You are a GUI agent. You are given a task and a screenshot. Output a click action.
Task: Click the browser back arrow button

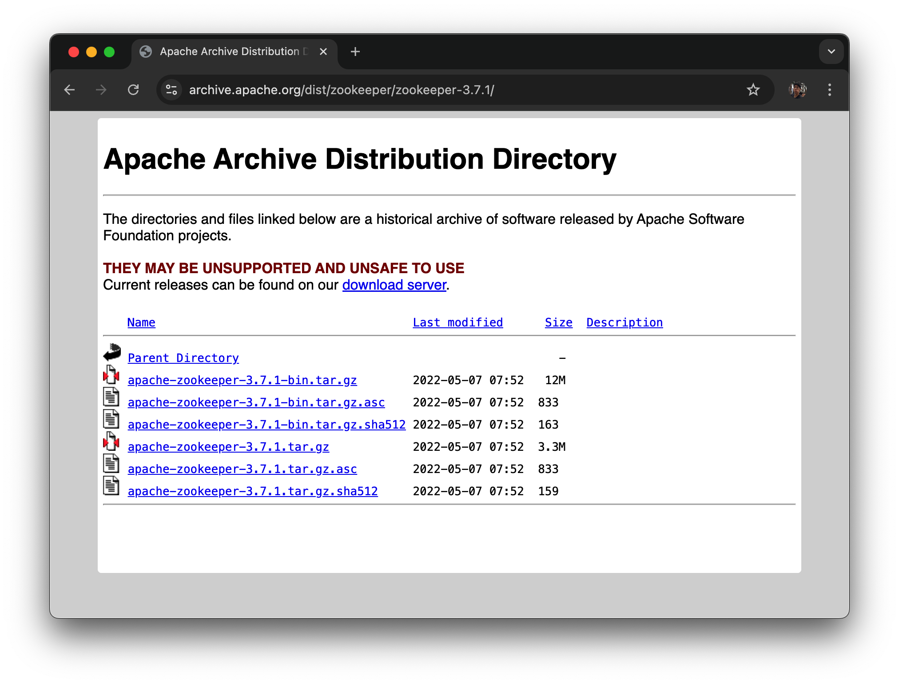pos(70,90)
